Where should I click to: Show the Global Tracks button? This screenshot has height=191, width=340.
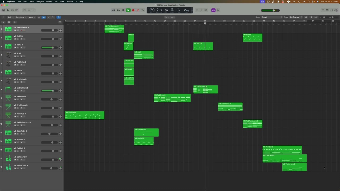point(60,22)
